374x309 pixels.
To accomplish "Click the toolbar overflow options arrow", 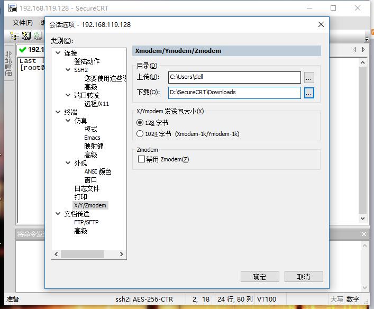I will (x=367, y=39).
